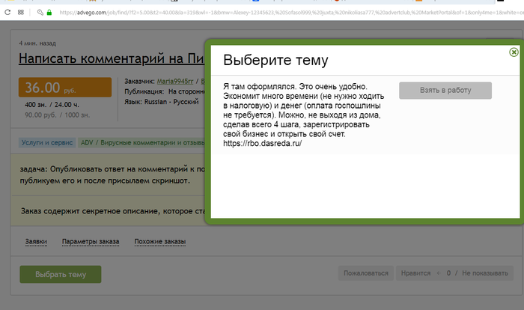Reload the page with the refresh icon
Image resolution: width=524 pixels, height=310 pixels.
pyautogui.click(x=7, y=13)
